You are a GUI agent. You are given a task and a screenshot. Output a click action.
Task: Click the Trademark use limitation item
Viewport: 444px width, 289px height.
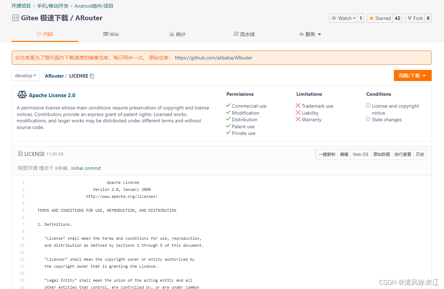tap(318, 106)
